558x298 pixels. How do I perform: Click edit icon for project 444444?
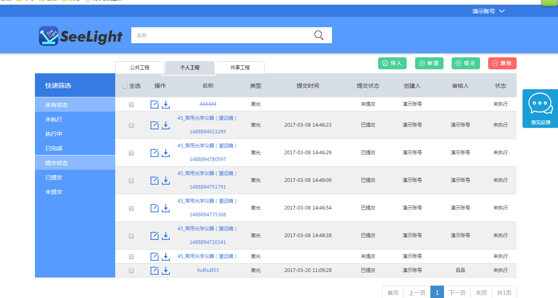(x=155, y=105)
